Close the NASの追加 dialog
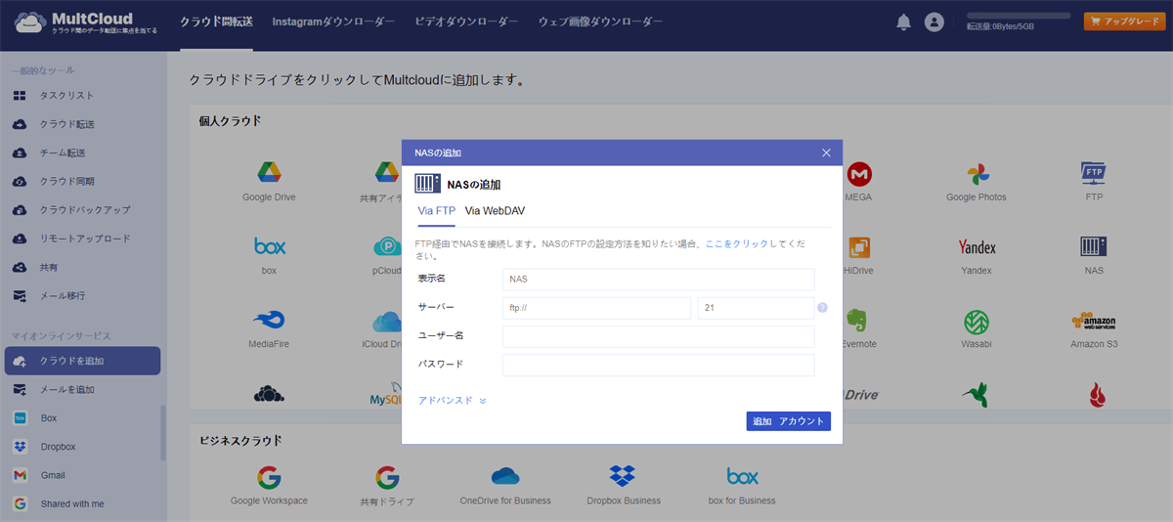 tap(826, 152)
